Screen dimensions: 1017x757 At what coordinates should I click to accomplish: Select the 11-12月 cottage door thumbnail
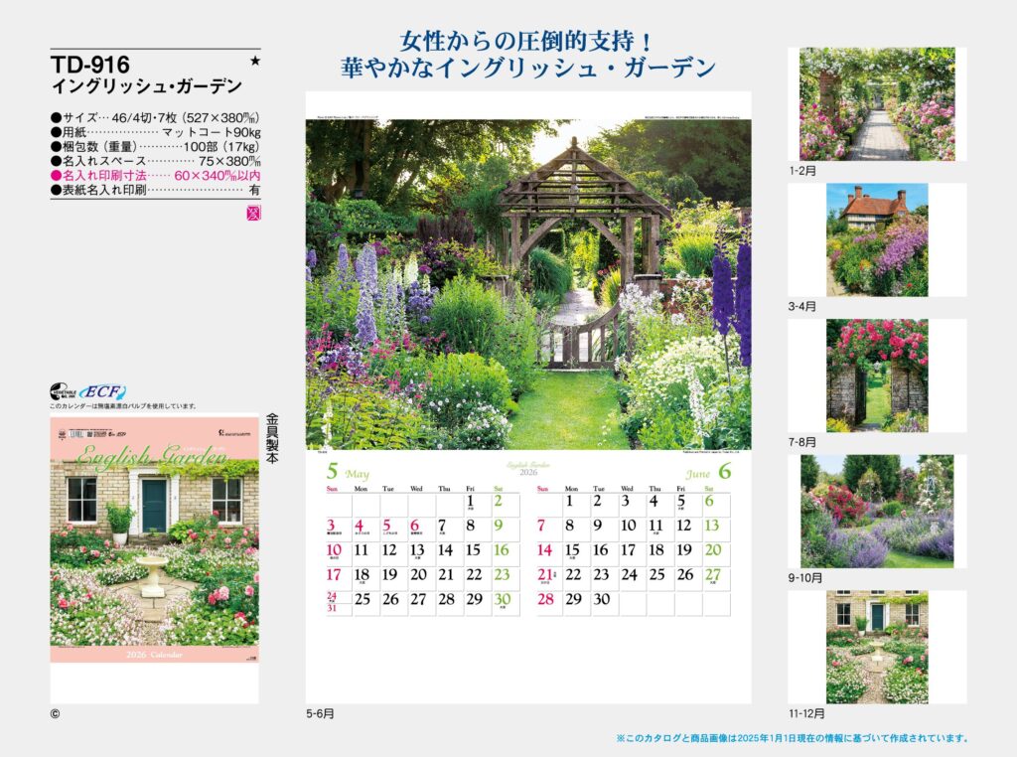point(877,647)
